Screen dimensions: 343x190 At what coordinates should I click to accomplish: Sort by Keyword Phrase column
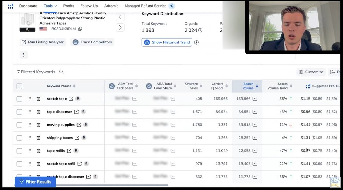pos(74,86)
